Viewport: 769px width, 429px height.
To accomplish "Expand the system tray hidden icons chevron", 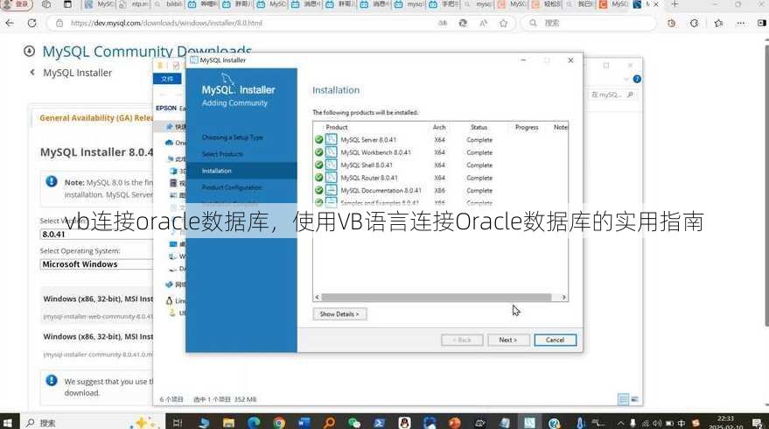I will 621,423.
